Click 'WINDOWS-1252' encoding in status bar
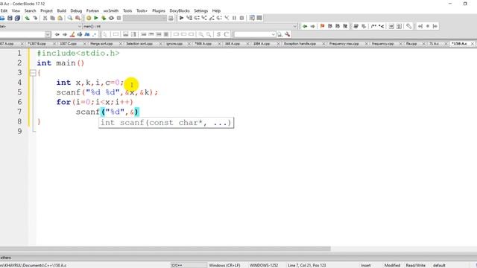The width and height of the screenshot is (477, 268). coord(264,265)
